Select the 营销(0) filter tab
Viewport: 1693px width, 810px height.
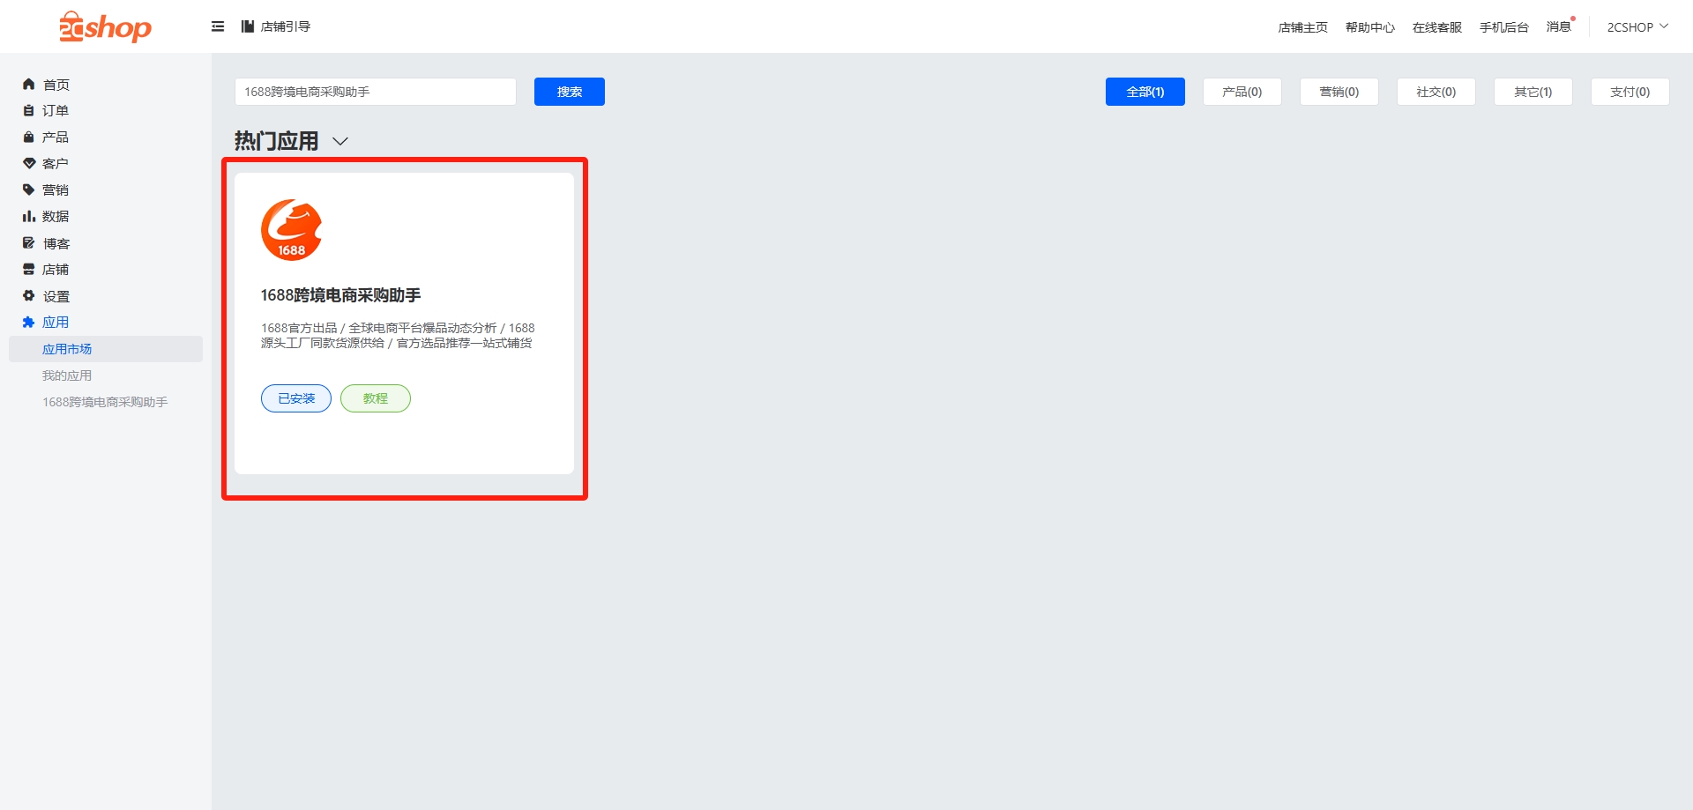(x=1339, y=92)
